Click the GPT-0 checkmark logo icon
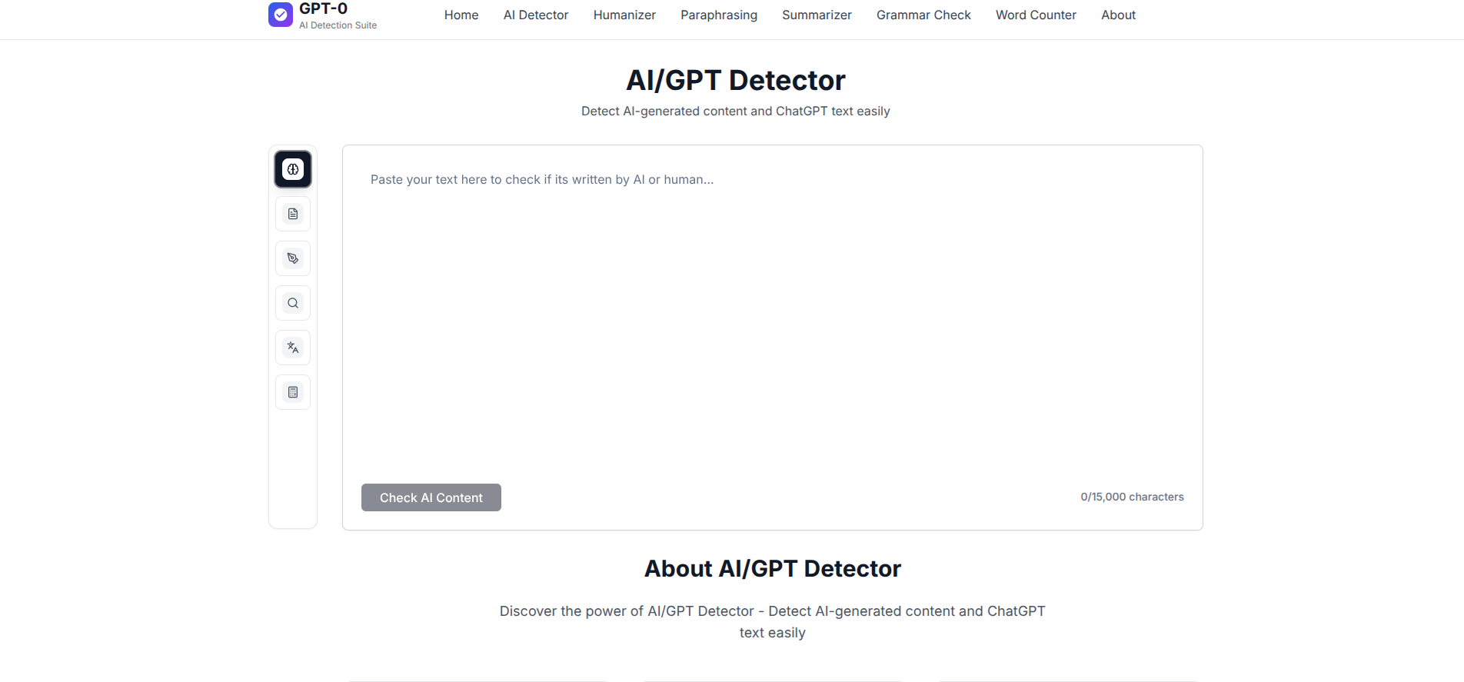Screen dimensions: 1464x682 (281, 14)
